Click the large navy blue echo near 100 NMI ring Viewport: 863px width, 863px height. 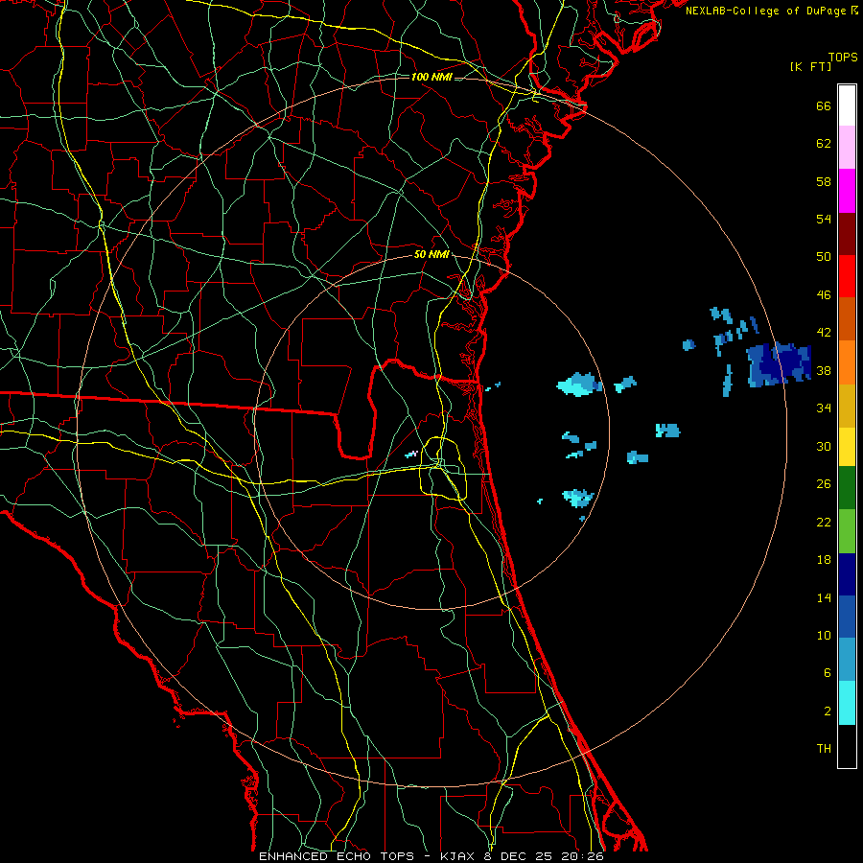pos(779,363)
